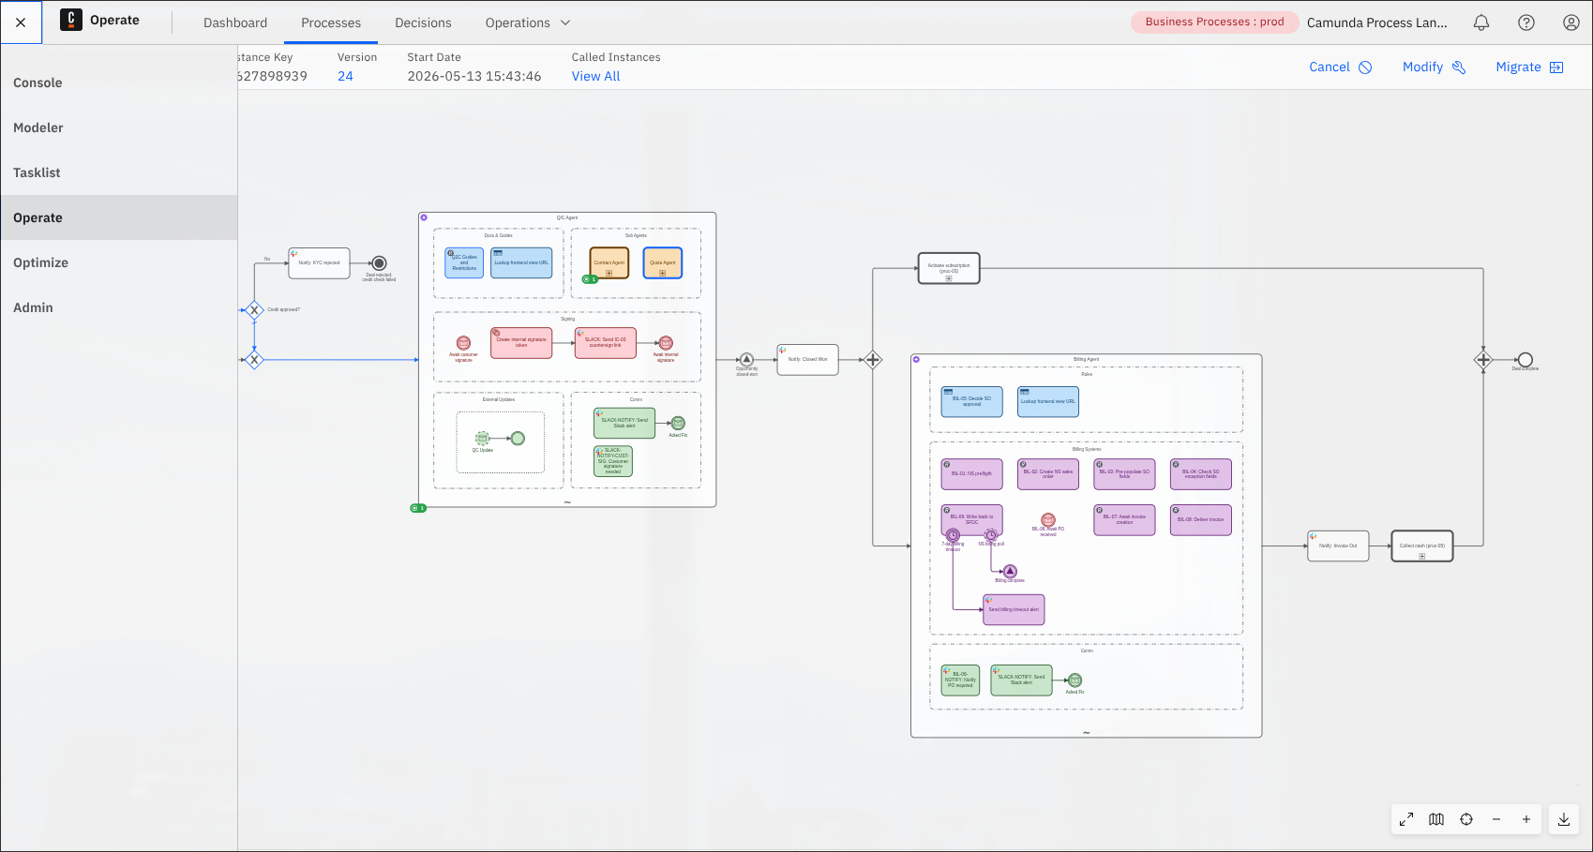Select the Deal rejected end event
1593x852 pixels.
(379, 263)
